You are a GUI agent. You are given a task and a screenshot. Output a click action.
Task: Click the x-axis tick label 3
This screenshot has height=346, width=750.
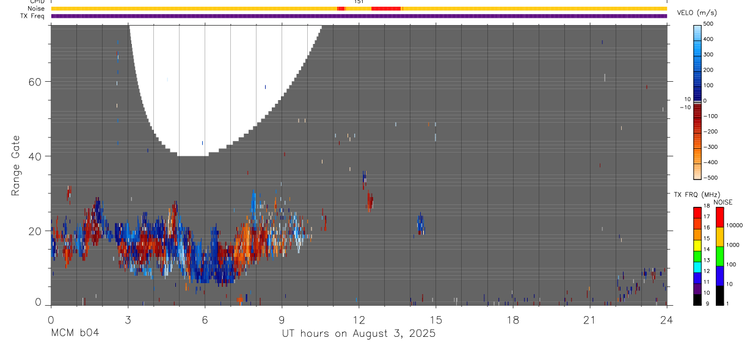click(128, 320)
